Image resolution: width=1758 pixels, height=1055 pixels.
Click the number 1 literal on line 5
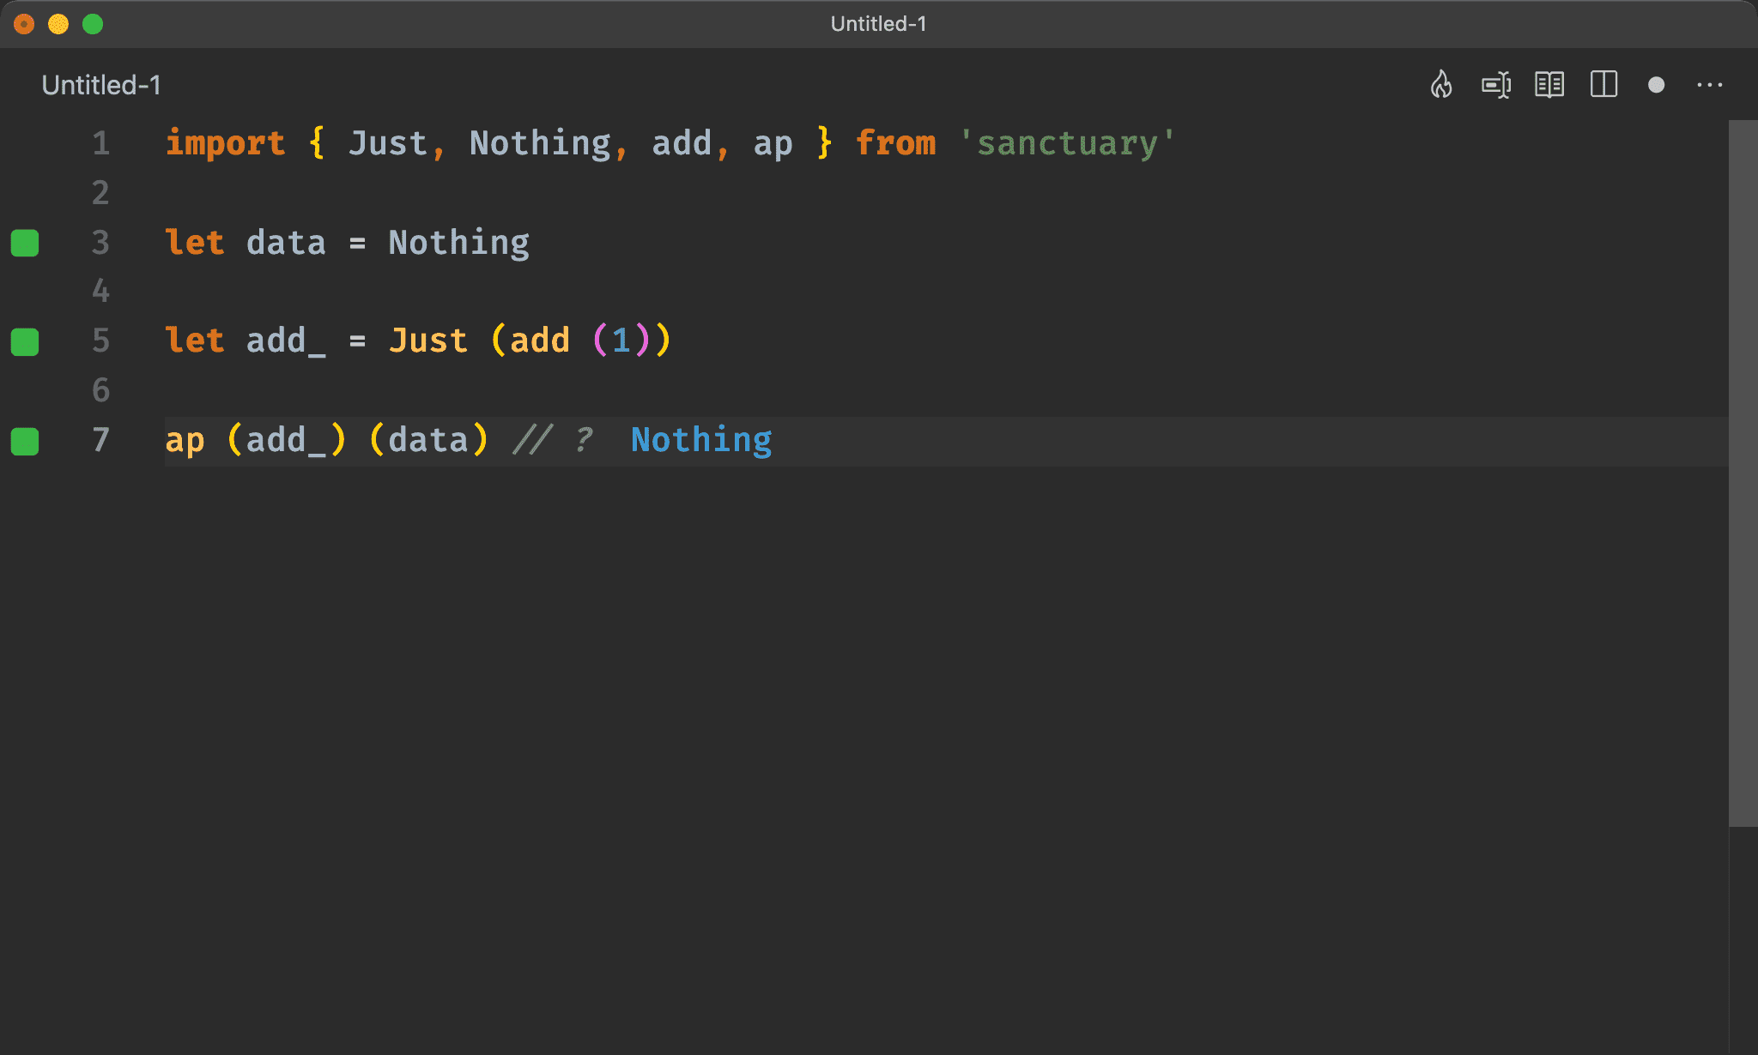pos(621,341)
